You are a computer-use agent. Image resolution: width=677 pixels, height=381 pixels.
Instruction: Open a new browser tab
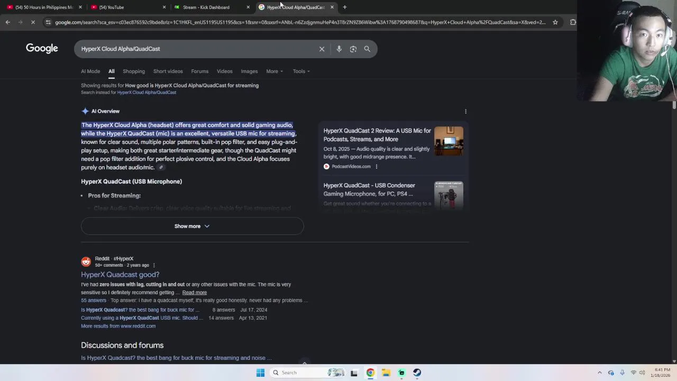click(344, 7)
